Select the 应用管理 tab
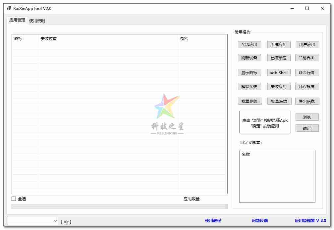Image resolution: width=334 pixels, height=230 pixels. click(17, 20)
